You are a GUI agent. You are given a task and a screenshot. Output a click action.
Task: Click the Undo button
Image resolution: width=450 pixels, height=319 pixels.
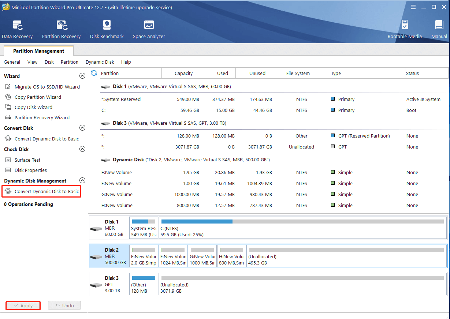[64, 305]
